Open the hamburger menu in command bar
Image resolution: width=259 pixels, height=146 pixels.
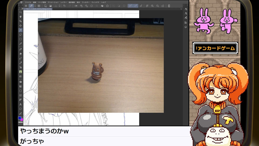coord(26,6)
